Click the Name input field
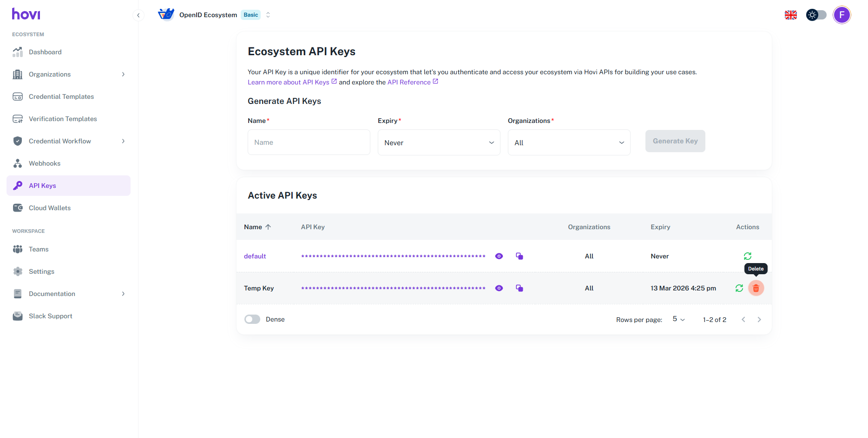868x438 pixels. click(x=309, y=142)
